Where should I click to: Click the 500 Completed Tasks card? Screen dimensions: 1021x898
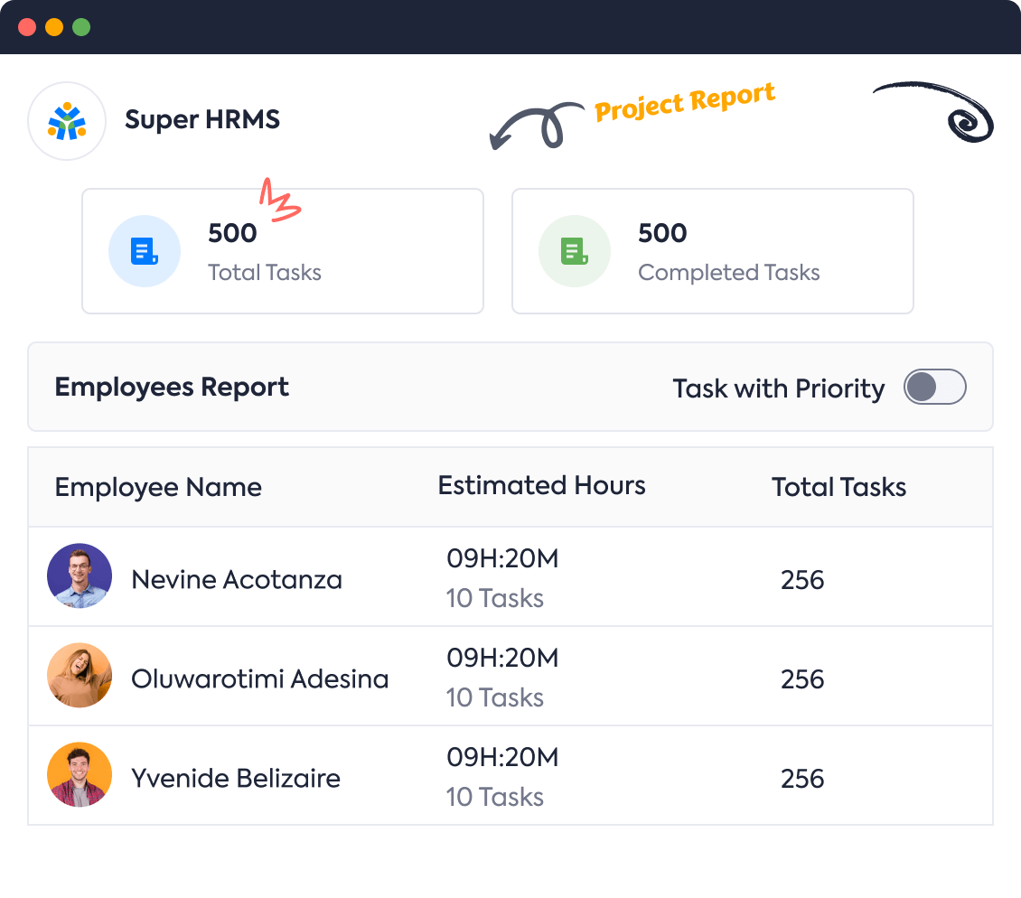712,250
